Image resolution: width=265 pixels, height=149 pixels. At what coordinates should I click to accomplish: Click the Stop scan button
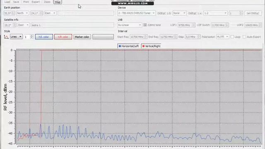click(x=58, y=2)
